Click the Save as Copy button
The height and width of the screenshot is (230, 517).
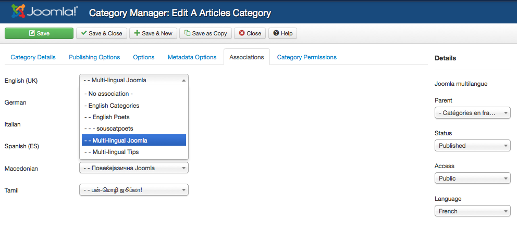(x=205, y=33)
